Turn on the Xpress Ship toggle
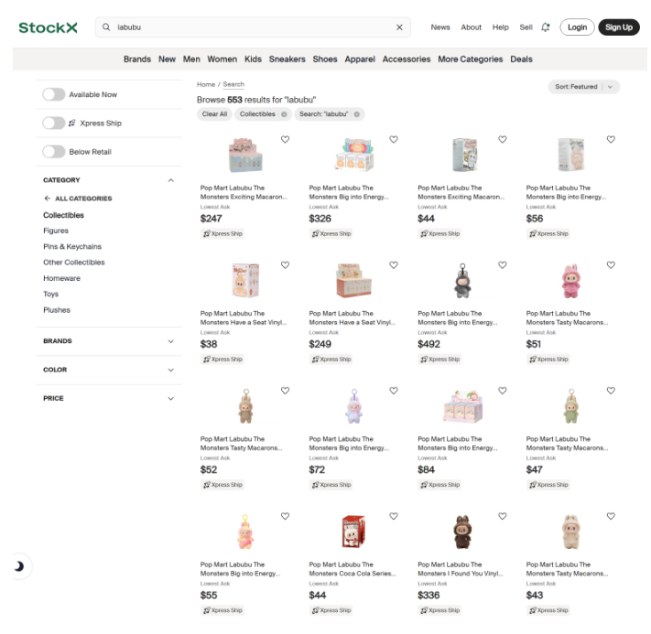The image size is (651, 634). pyautogui.click(x=53, y=124)
